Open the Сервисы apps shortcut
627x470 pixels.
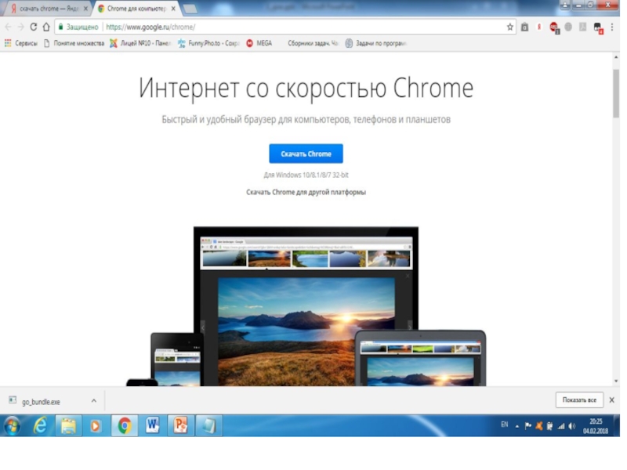(21, 43)
